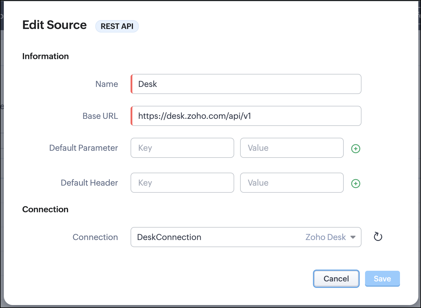
Task: Click the Default Header label
Action: pyautogui.click(x=89, y=183)
